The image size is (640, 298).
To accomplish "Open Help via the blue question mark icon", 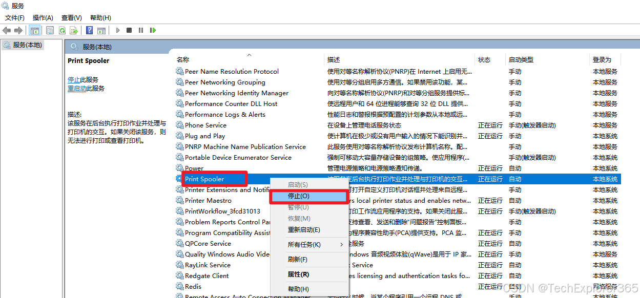I will [89, 30].
